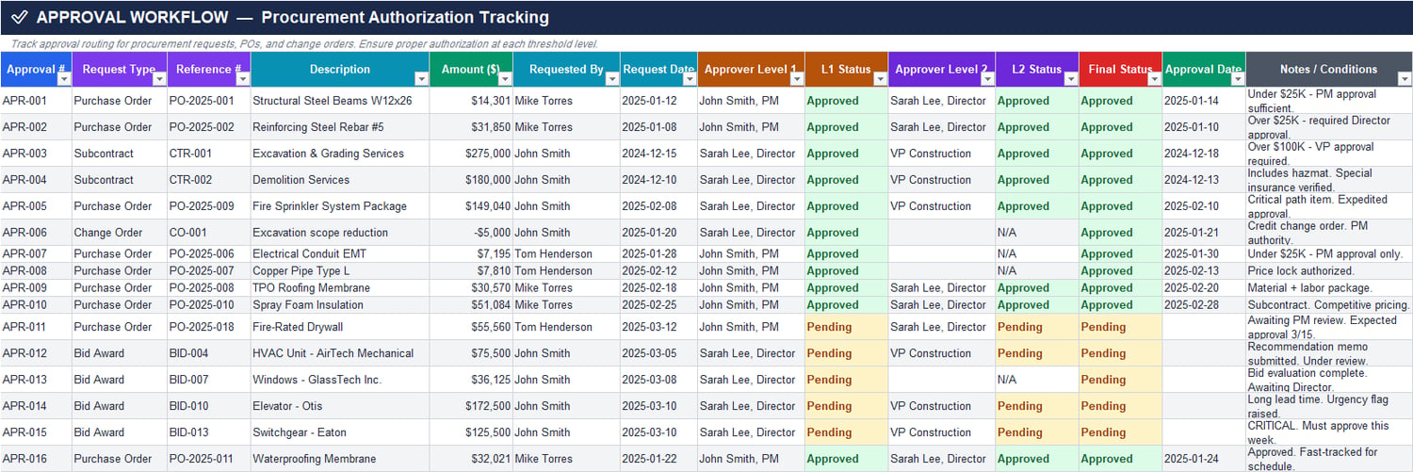This screenshot has height=472, width=1413.
Task: Select description Switchgear - Eaton
Action: coord(339,432)
